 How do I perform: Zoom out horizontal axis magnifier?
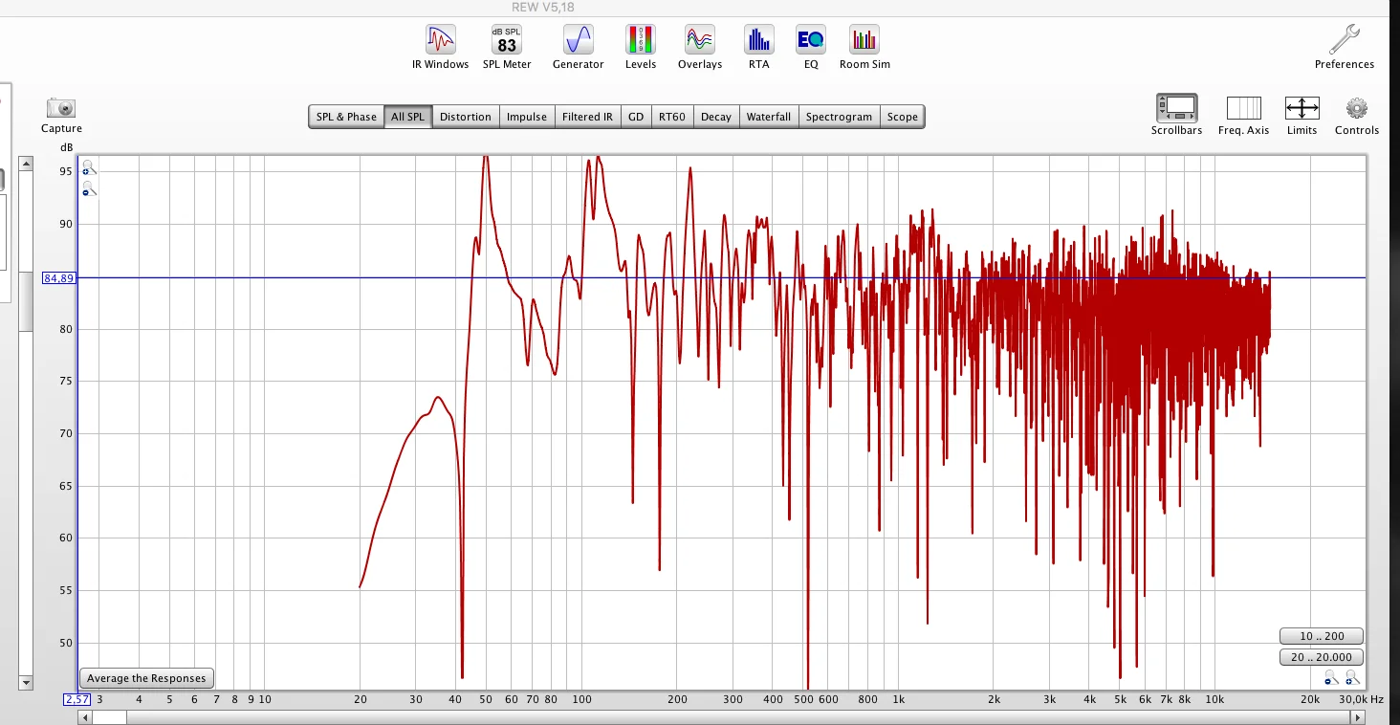coord(1331,677)
